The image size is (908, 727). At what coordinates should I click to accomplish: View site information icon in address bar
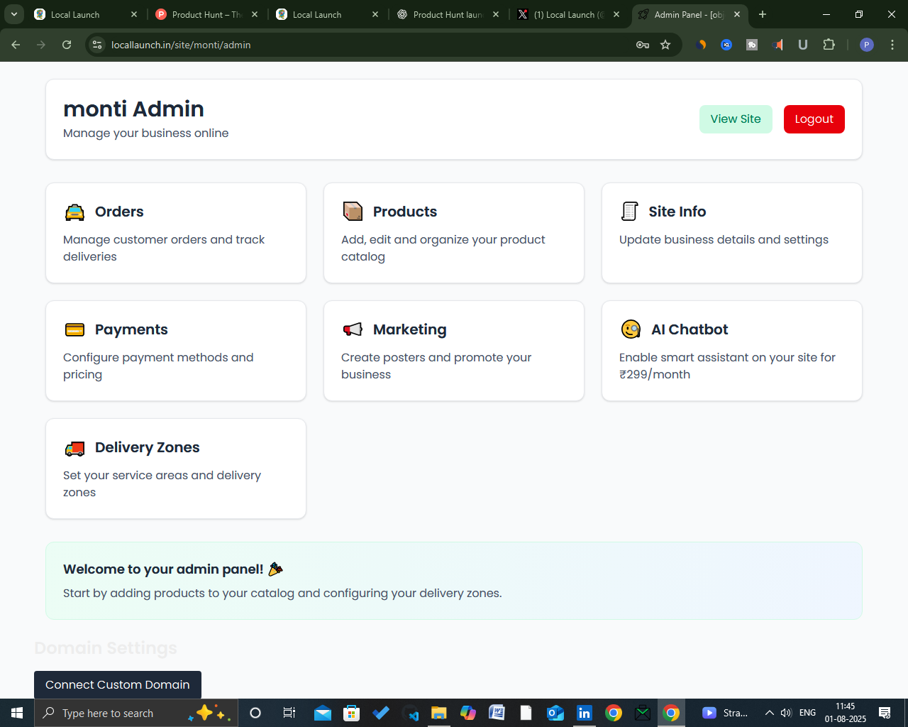pos(98,45)
